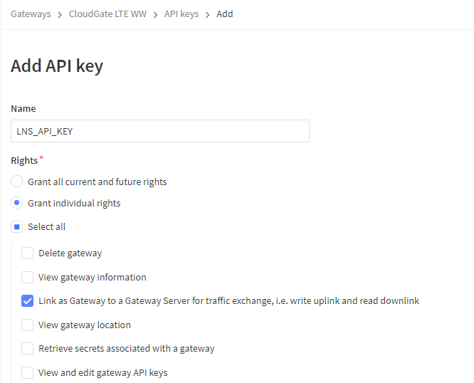Select Grant all current and future rights
The image size is (474, 383).
pos(16,182)
